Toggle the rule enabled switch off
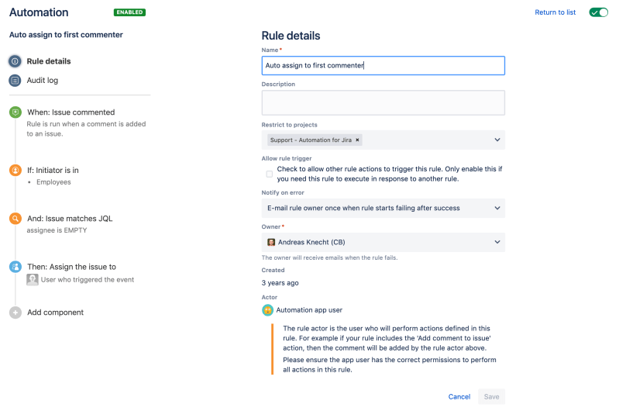619x411 pixels. [599, 12]
